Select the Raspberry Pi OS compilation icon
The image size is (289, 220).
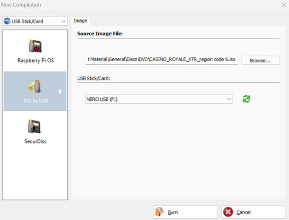click(35, 46)
